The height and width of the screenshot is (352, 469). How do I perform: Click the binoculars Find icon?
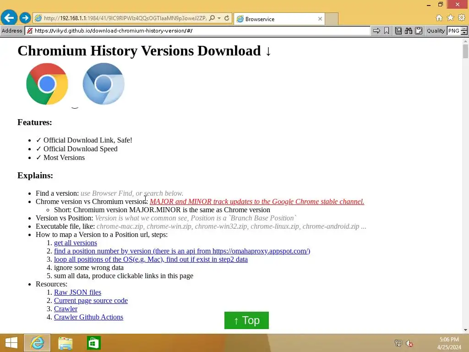[x=409, y=31]
